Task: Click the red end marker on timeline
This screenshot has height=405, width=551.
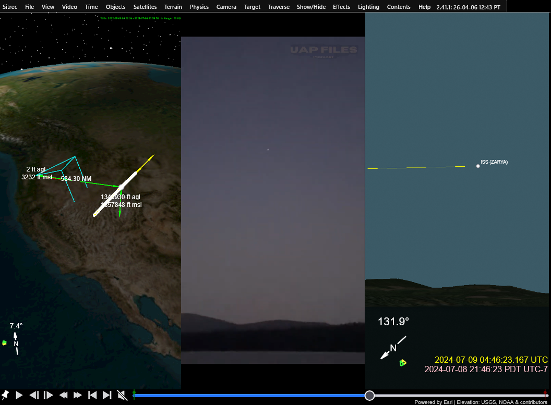Action: 545,394
